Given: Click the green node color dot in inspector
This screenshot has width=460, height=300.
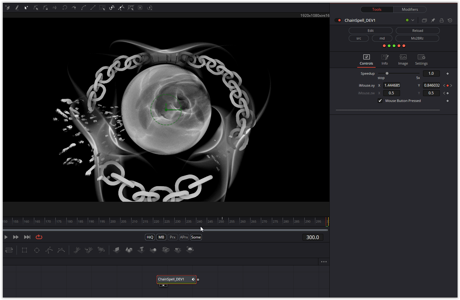Looking at the screenshot, I should point(407,20).
